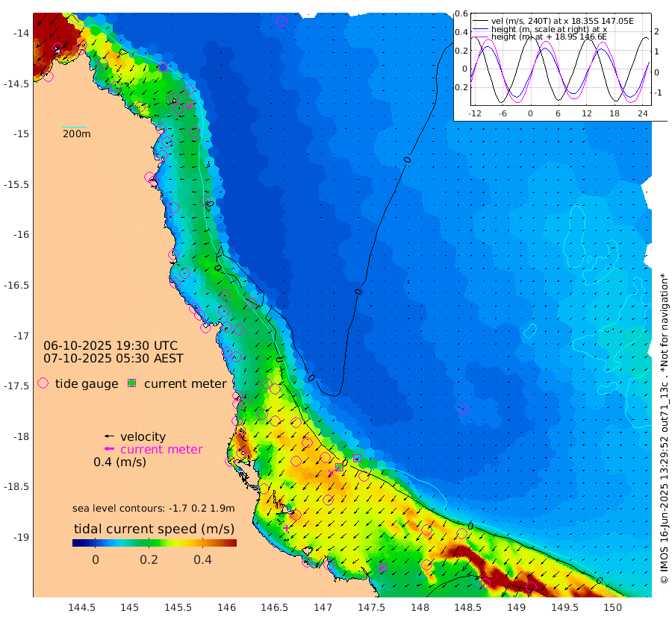
Task: Click the cyan 200m scale bar line
Action: point(75,127)
